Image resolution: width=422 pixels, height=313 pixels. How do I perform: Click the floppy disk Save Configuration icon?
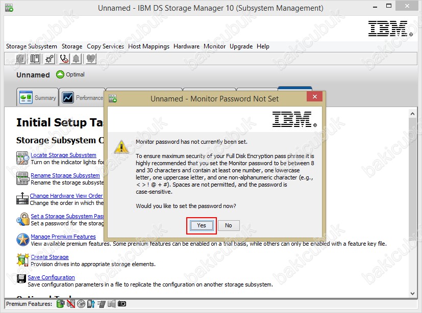click(x=21, y=279)
